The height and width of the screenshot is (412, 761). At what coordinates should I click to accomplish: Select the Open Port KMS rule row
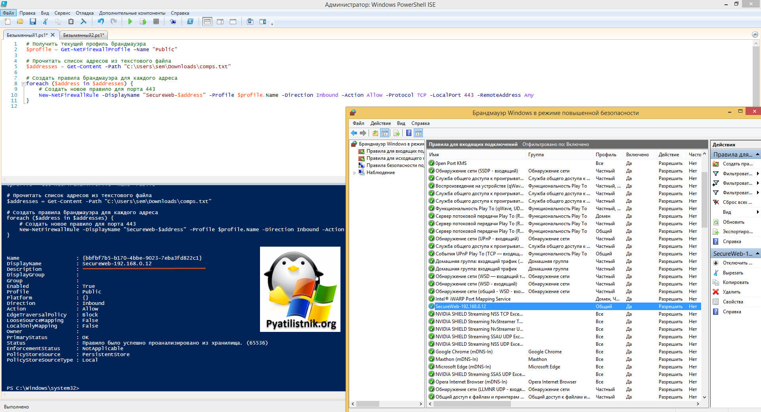pyautogui.click(x=451, y=163)
